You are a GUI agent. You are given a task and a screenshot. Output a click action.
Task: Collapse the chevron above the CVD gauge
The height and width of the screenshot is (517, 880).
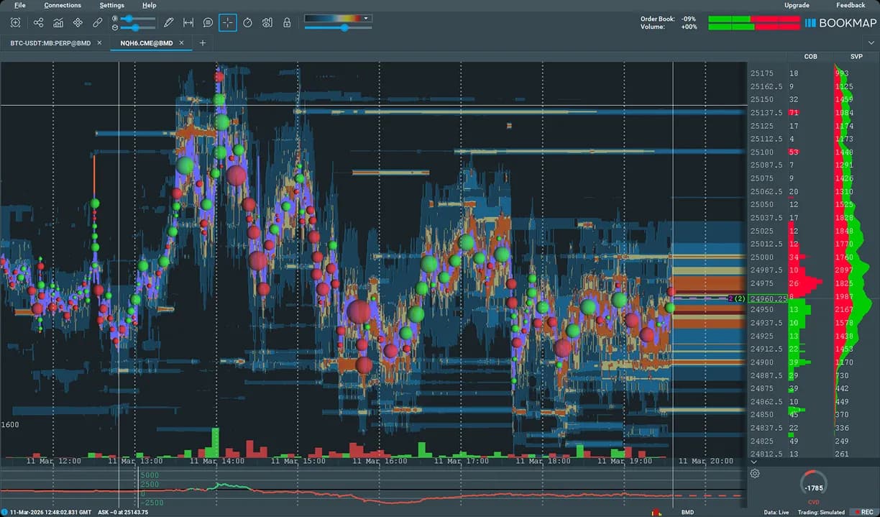753,462
